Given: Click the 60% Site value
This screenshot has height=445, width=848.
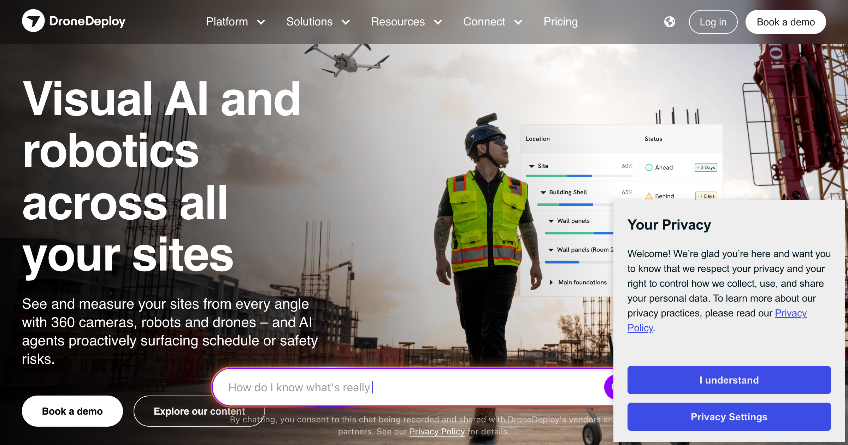Looking at the screenshot, I should coord(627,166).
